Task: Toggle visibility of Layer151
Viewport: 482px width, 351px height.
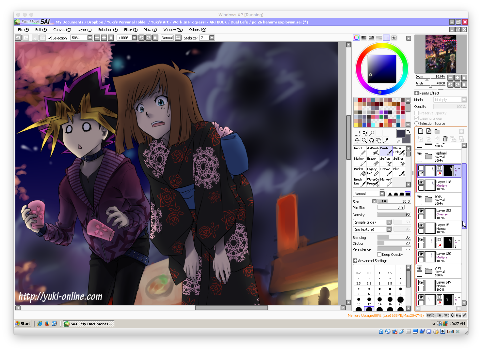Action: [x=421, y=226]
